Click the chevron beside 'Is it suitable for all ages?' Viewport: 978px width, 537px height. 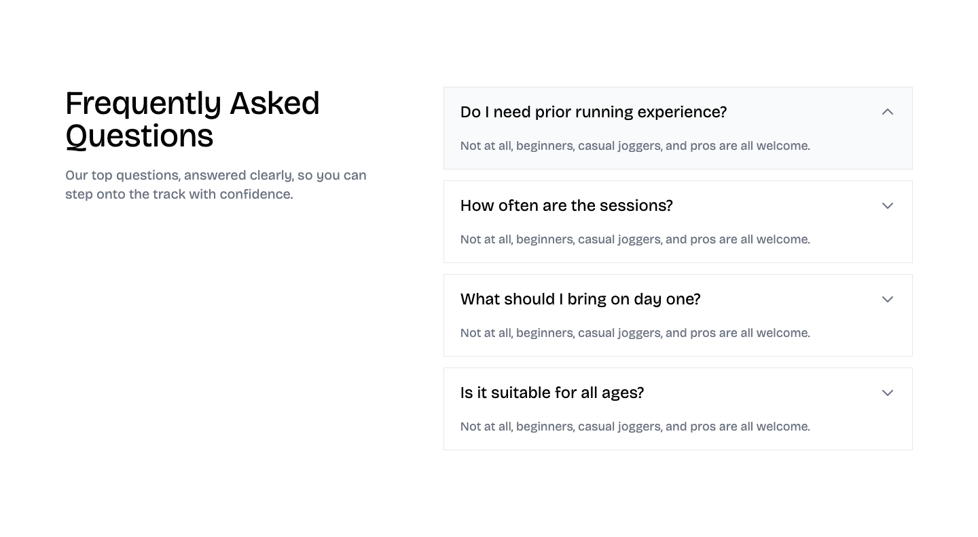pyautogui.click(x=887, y=393)
